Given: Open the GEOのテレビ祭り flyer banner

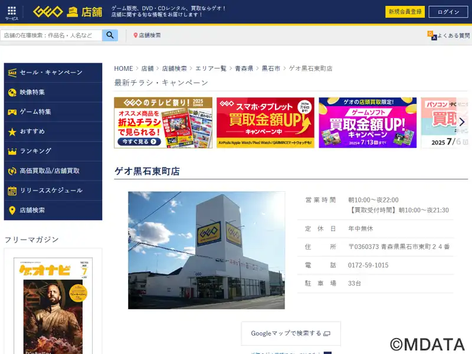Looking at the screenshot, I should pyautogui.click(x=163, y=123).
